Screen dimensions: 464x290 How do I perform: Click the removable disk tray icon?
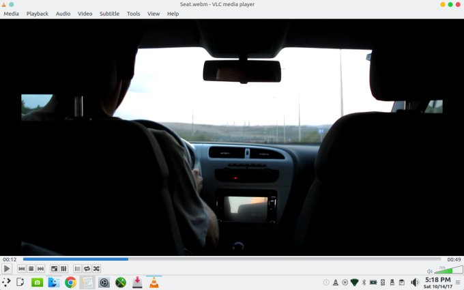pos(383,282)
